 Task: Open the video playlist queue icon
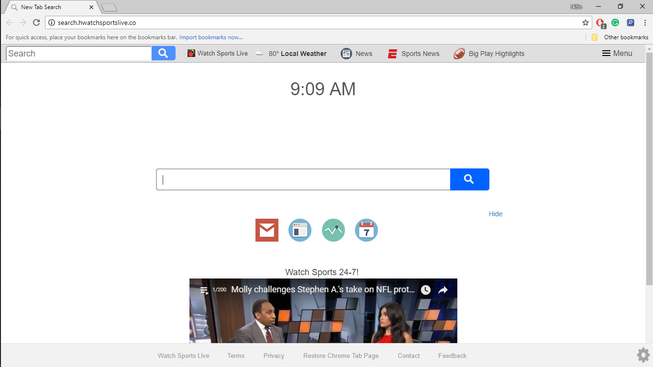click(x=203, y=289)
